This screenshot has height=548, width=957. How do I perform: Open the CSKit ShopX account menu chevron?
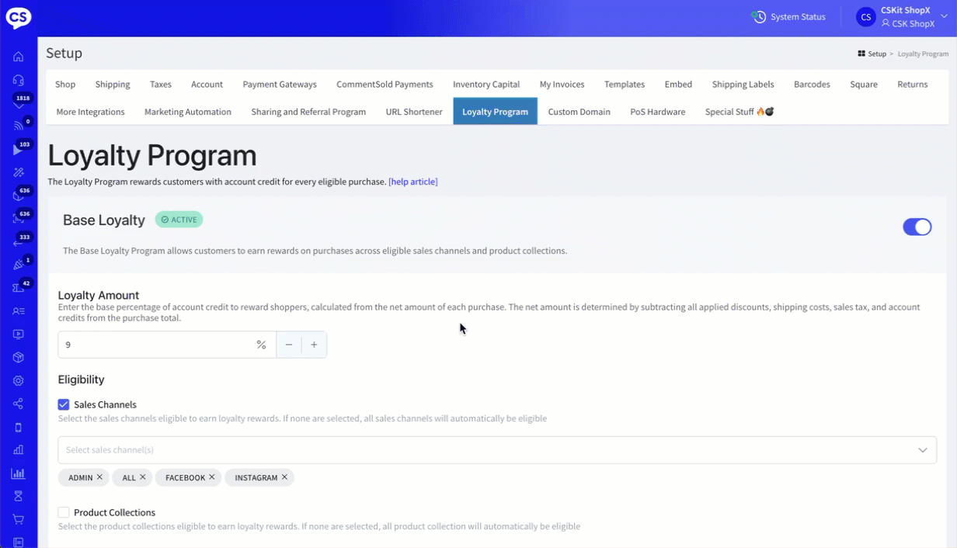[x=945, y=17]
